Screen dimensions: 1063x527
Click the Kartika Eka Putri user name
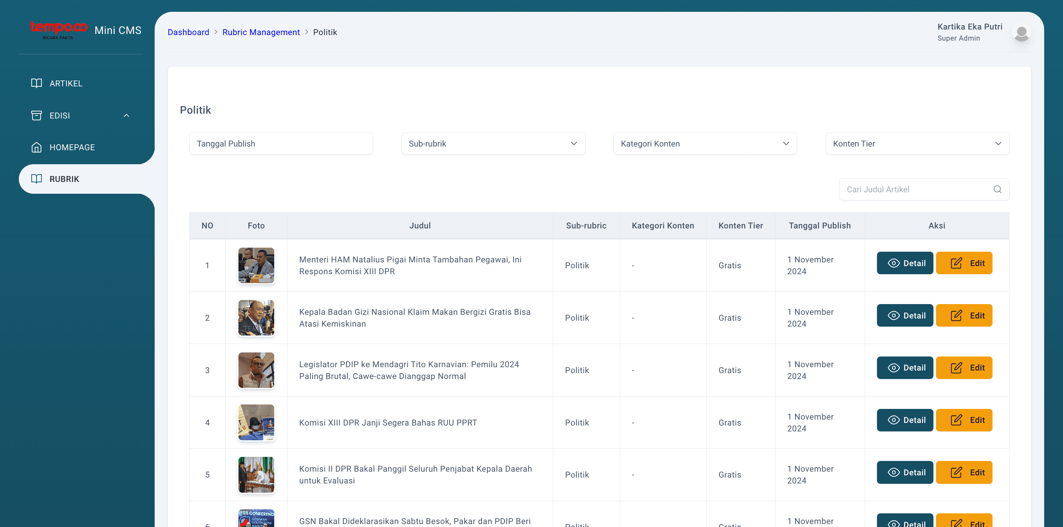coord(970,27)
